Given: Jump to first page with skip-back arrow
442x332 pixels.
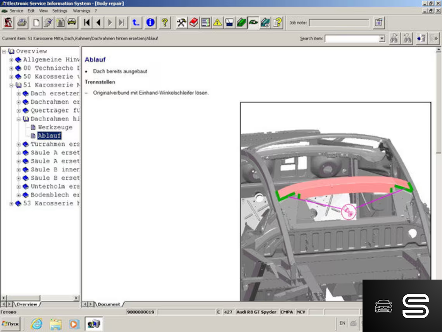Looking at the screenshot, I should 87,23.
